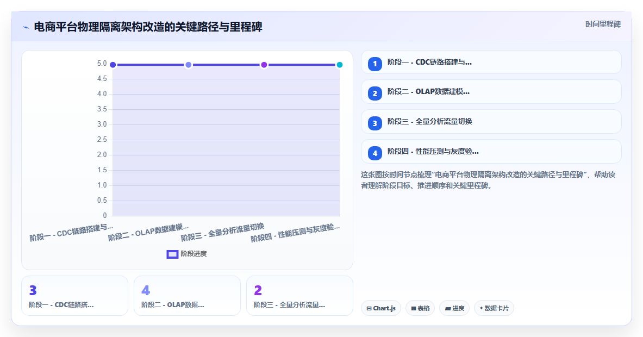Select the 阶段二 - OLAP数据建模 list row
This screenshot has height=337, width=643.
pos(491,92)
